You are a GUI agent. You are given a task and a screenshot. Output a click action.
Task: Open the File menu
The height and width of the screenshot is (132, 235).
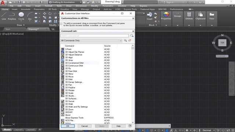tap(11, 6)
